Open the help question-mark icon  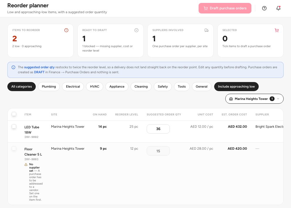pyautogui.click(x=264, y=8)
